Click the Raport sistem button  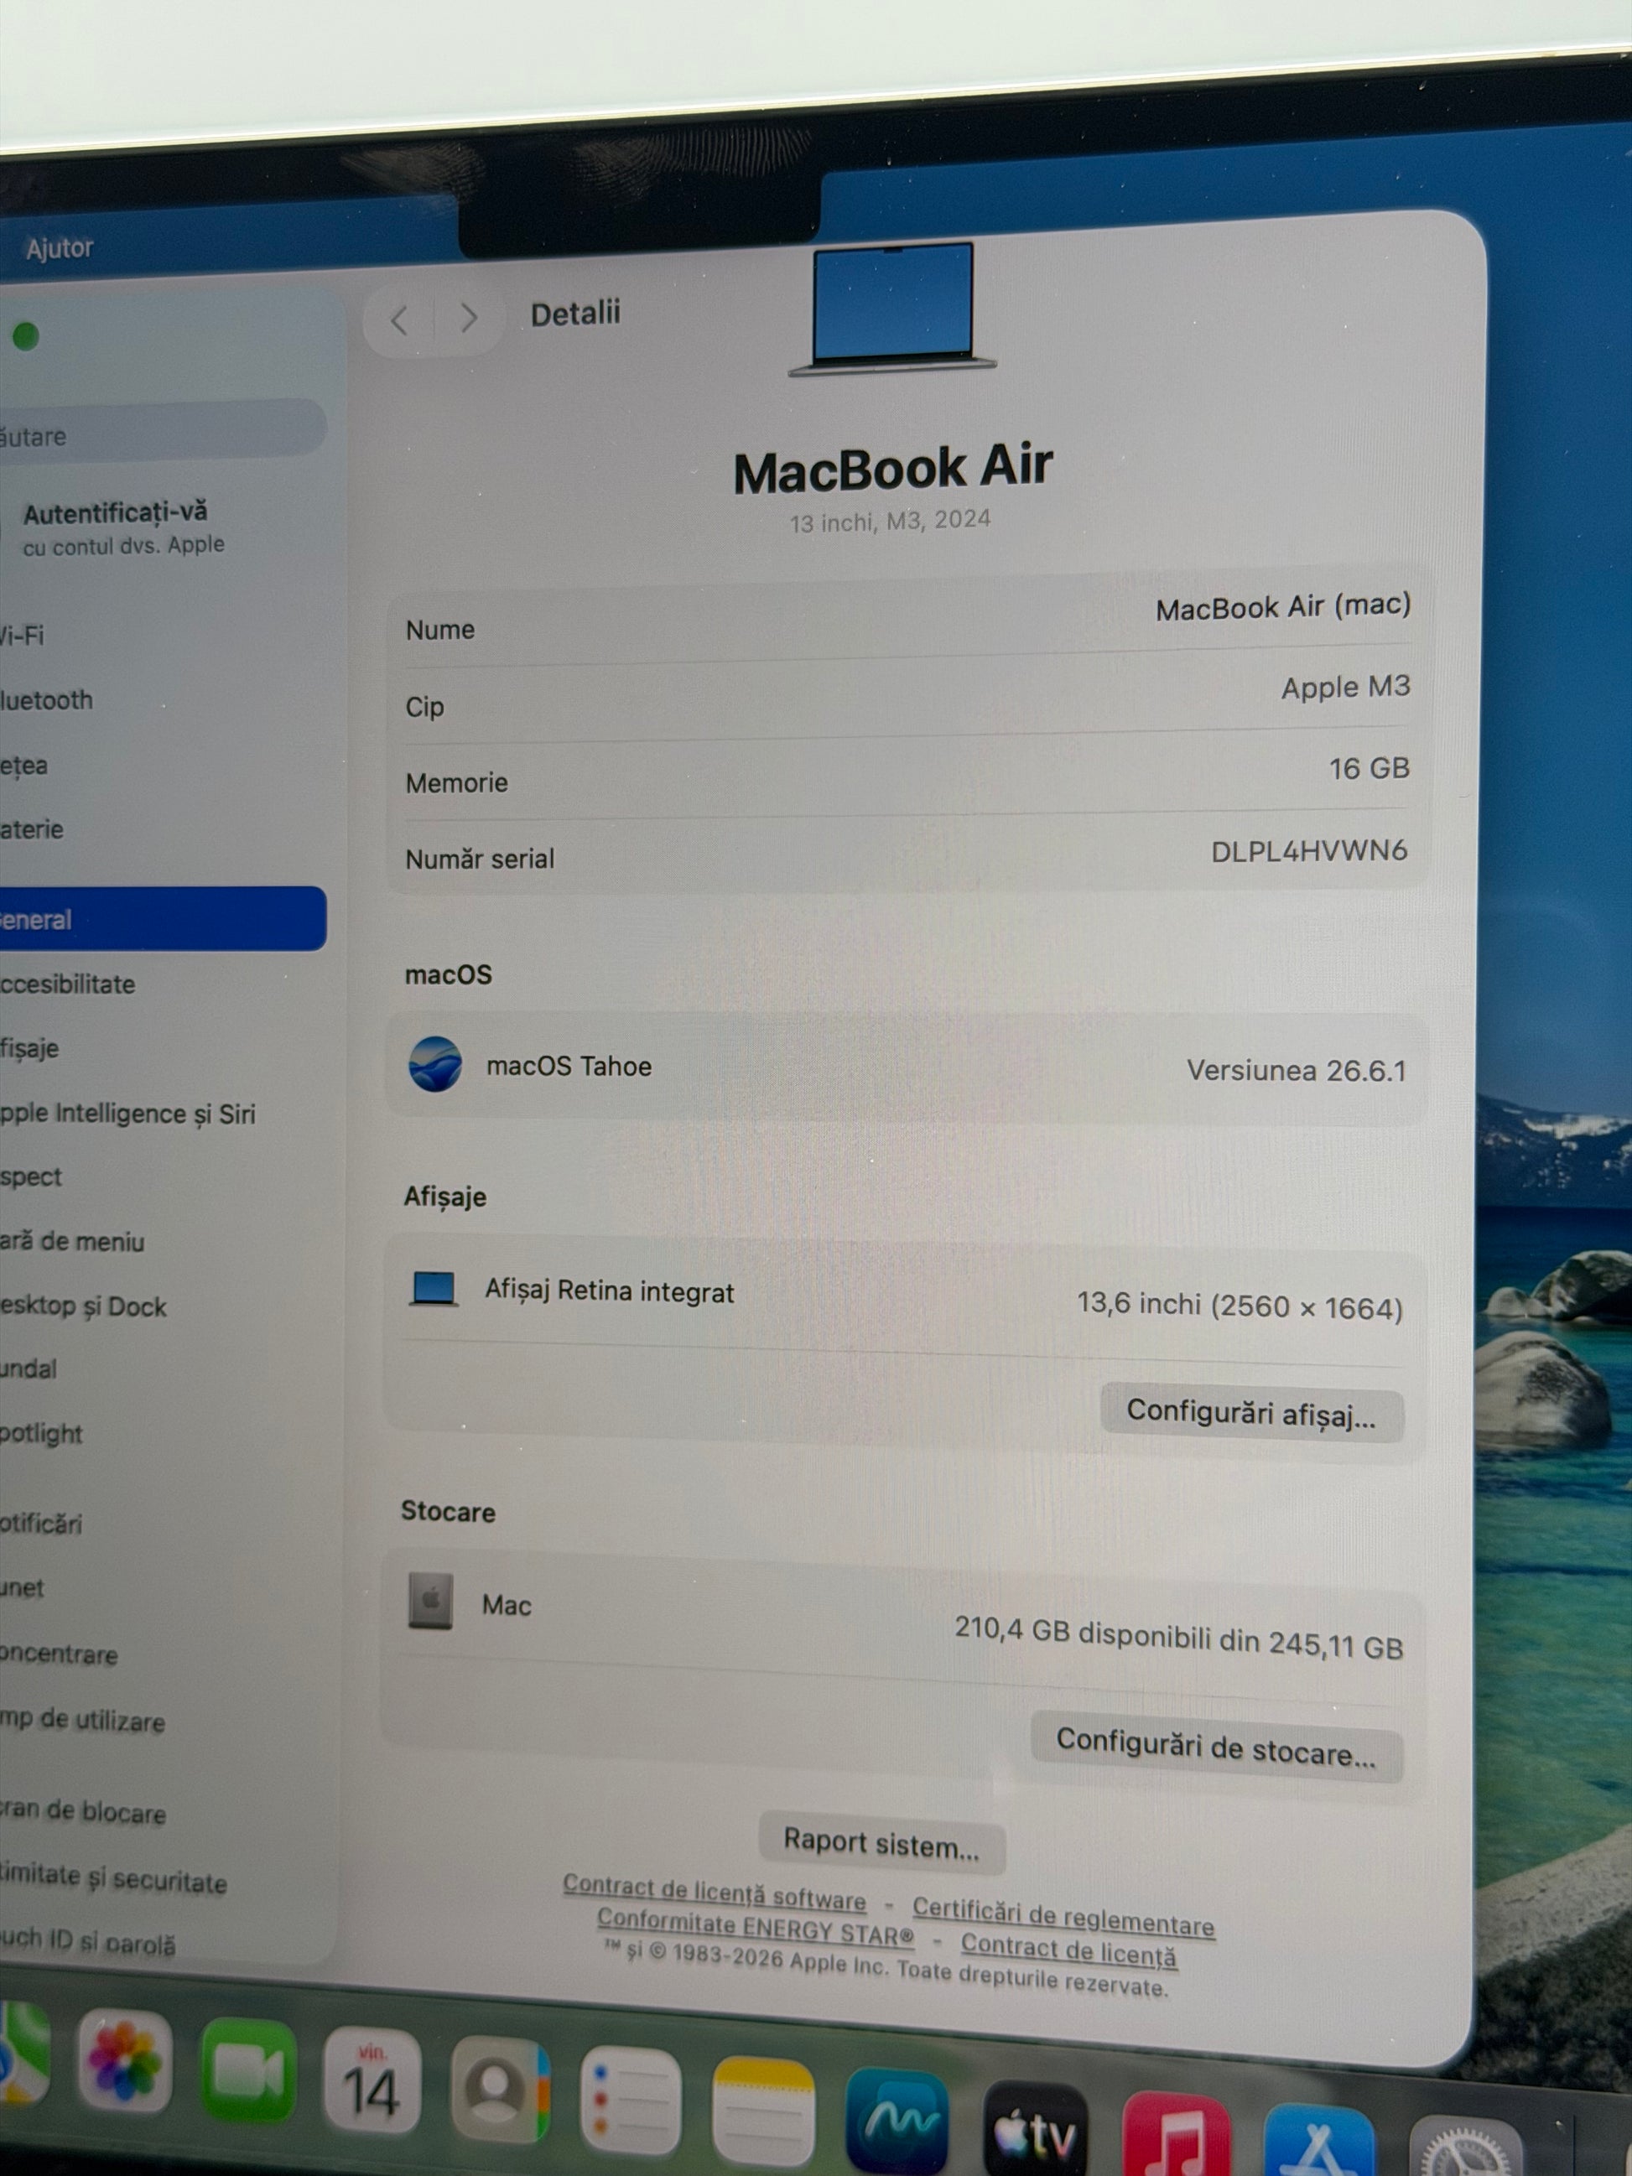[881, 1842]
